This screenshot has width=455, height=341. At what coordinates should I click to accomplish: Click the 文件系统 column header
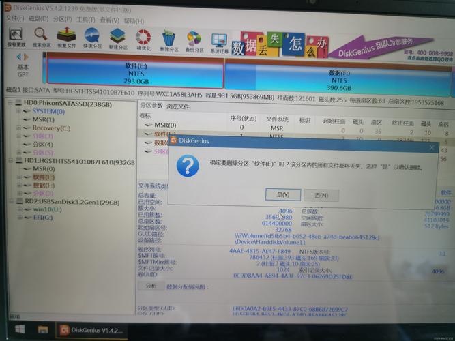coord(278,119)
